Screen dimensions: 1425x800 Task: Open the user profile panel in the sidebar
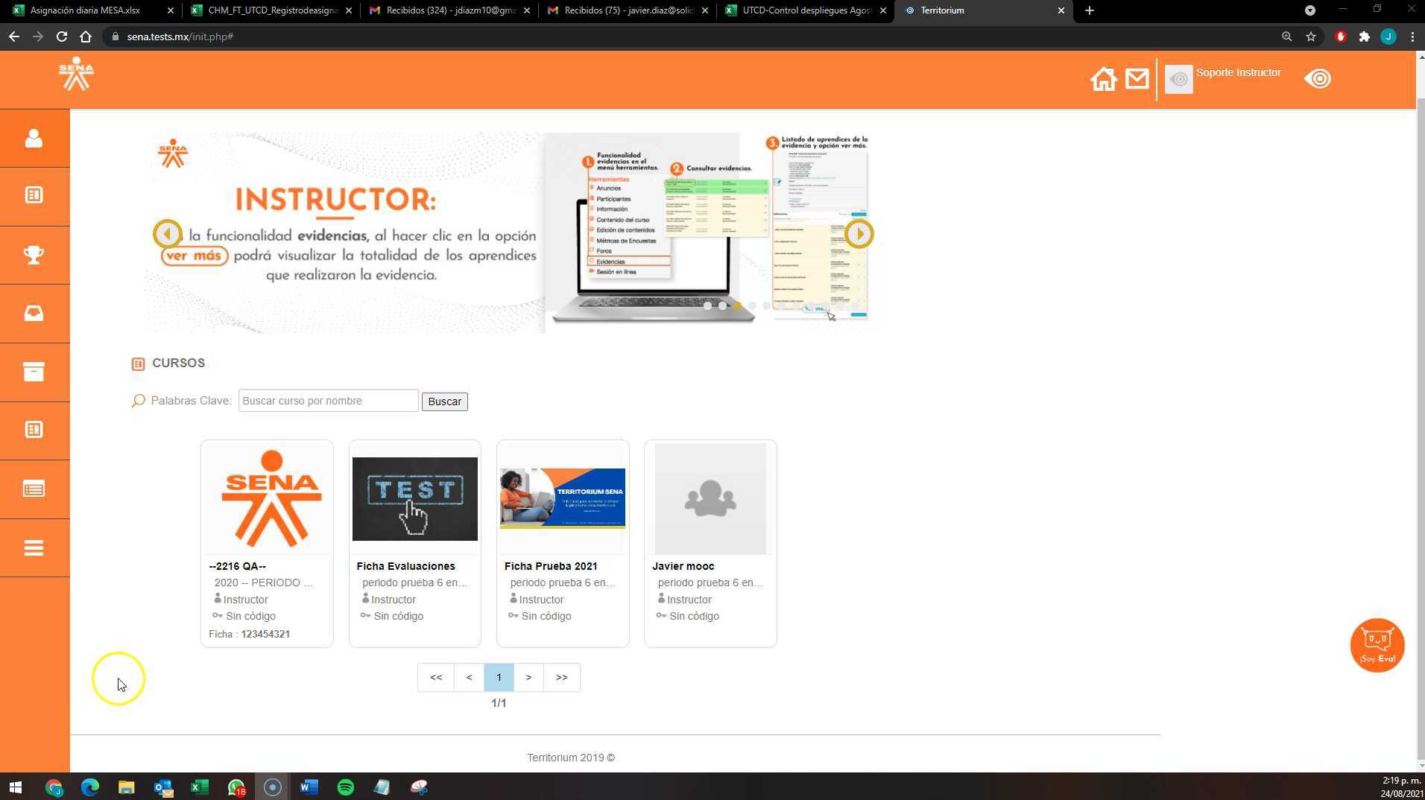point(34,138)
